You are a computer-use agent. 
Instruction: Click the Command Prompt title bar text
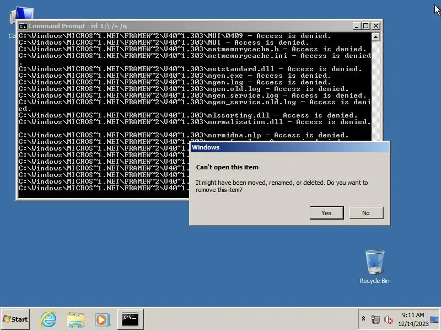tap(78, 26)
